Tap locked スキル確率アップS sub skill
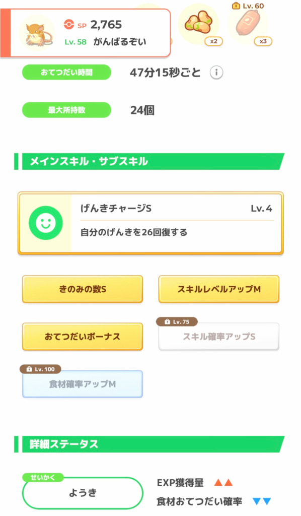The width and height of the screenshot is (301, 516). 219,336
